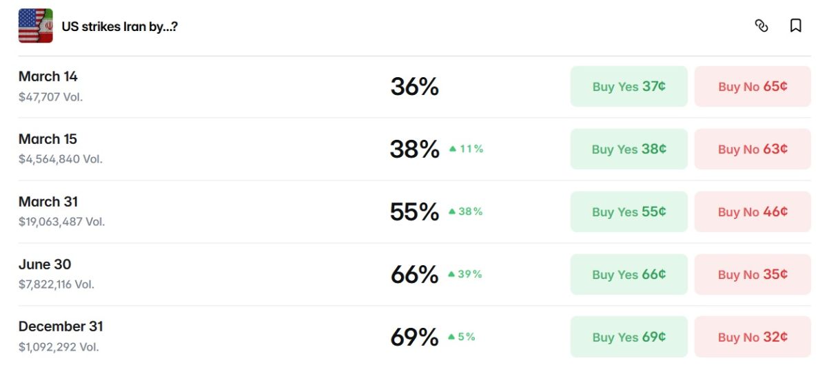Screen dimensions: 827x374
Task: Buy No at 65¢ for March 14
Action: (753, 87)
